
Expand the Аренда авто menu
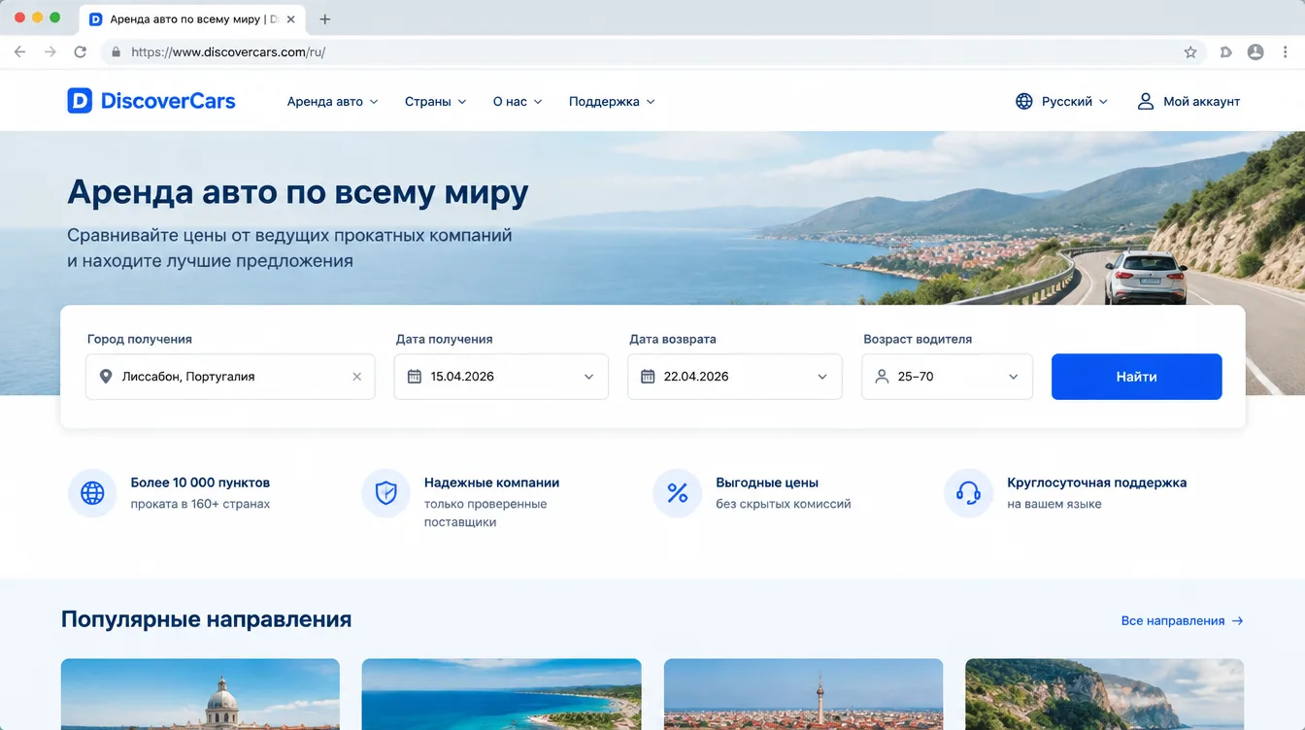pos(332,101)
